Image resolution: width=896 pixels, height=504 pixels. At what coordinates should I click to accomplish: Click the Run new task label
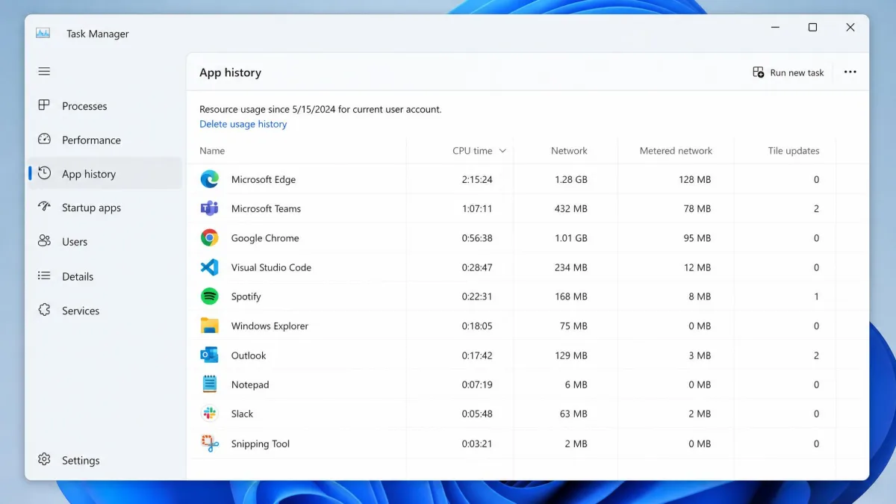click(797, 72)
